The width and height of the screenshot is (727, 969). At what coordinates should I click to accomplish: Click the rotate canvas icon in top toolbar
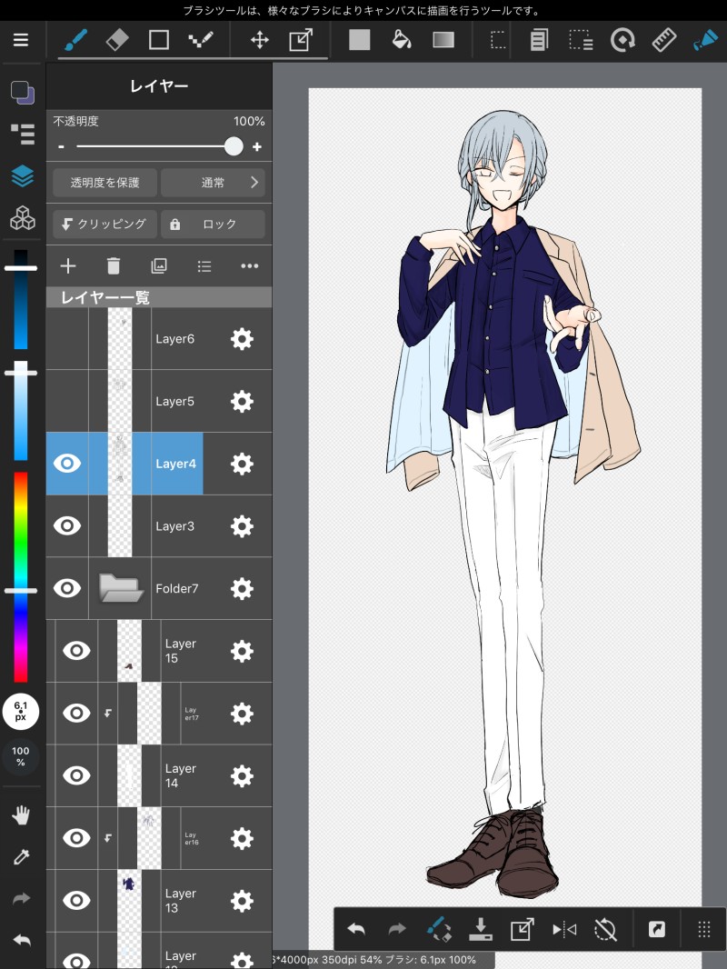[622, 40]
